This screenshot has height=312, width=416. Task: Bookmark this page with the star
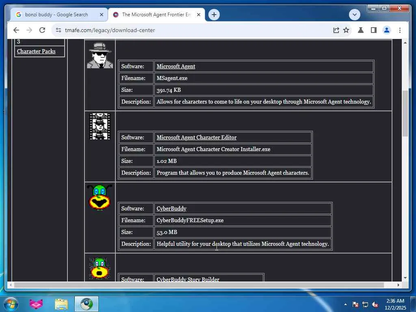tap(346, 30)
